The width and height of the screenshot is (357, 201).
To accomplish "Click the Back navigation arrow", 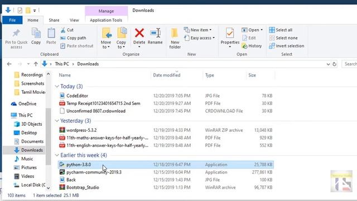I will [x=9, y=64].
